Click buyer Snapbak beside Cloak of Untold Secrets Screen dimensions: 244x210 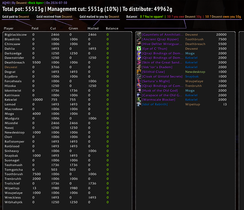coord(192,77)
